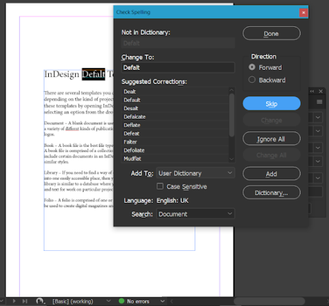Viewport: 329px width, 306px height.
Task: Choose Defeat from suggested corrections
Action: 175,134
